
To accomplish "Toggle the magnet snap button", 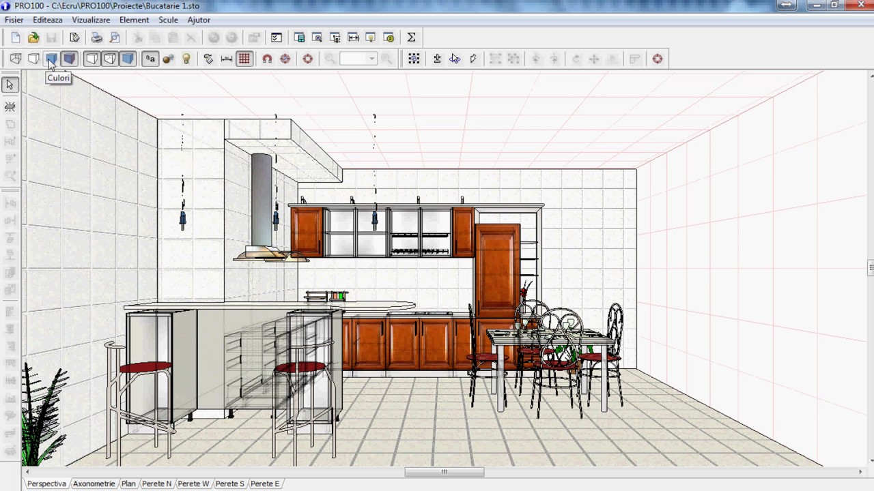I will pyautogui.click(x=267, y=59).
